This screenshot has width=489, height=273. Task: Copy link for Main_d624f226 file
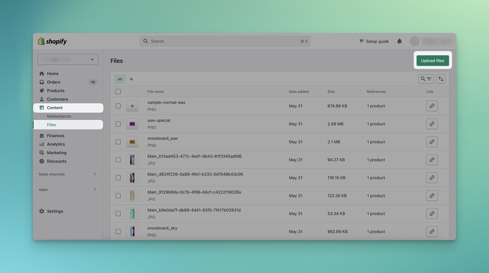point(432,178)
